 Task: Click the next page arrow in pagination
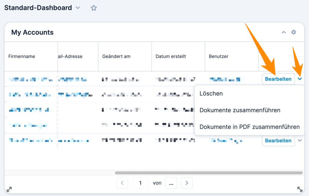click(187, 183)
